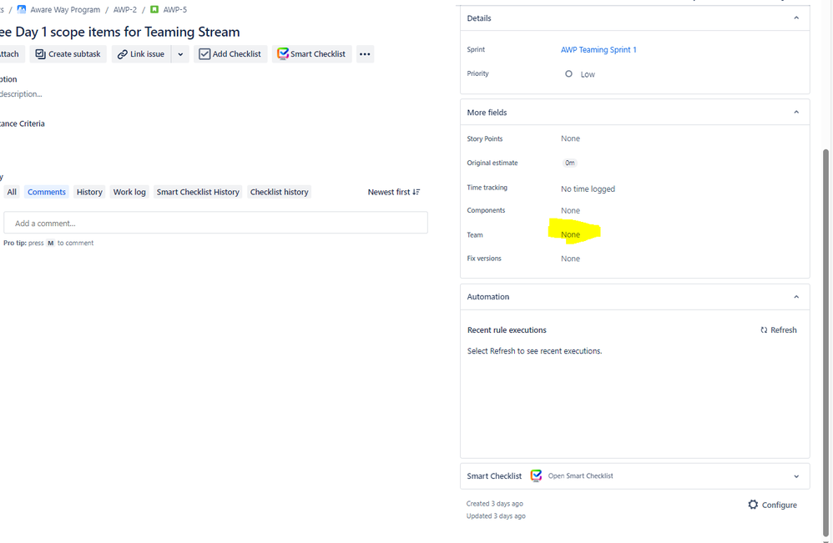
Task: Click into the Add a comment field
Action: tap(215, 223)
